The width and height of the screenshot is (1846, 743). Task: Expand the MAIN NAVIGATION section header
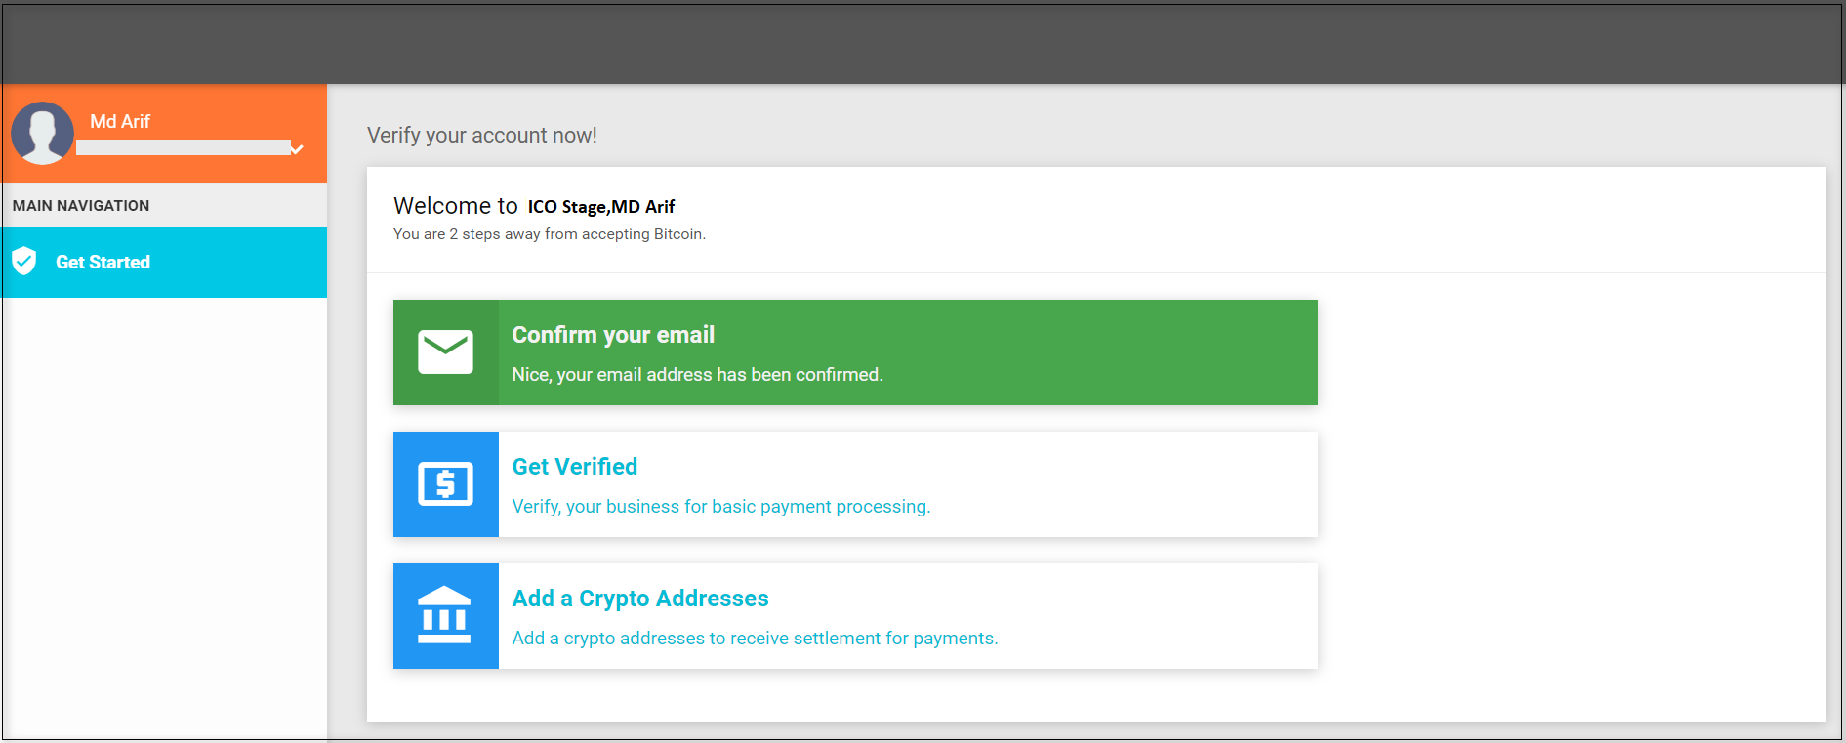[x=81, y=205]
